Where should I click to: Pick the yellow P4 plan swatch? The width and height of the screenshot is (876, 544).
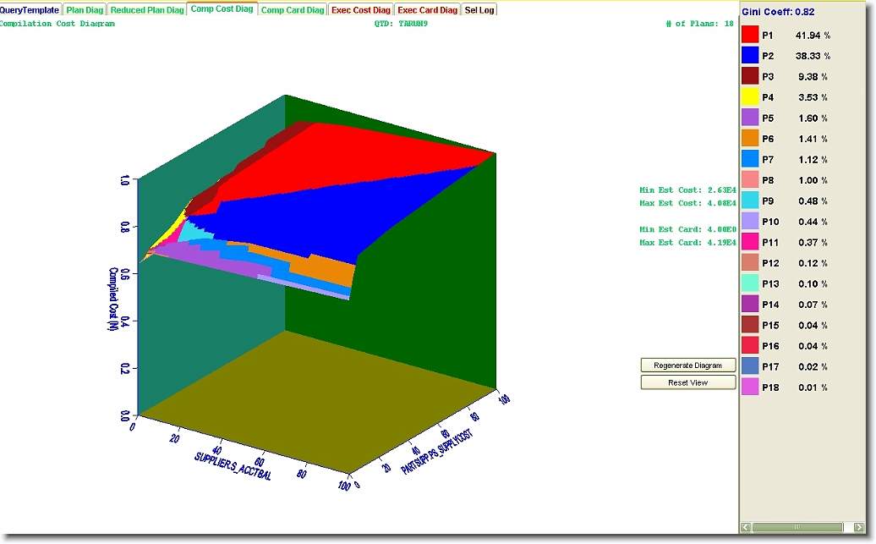[749, 97]
